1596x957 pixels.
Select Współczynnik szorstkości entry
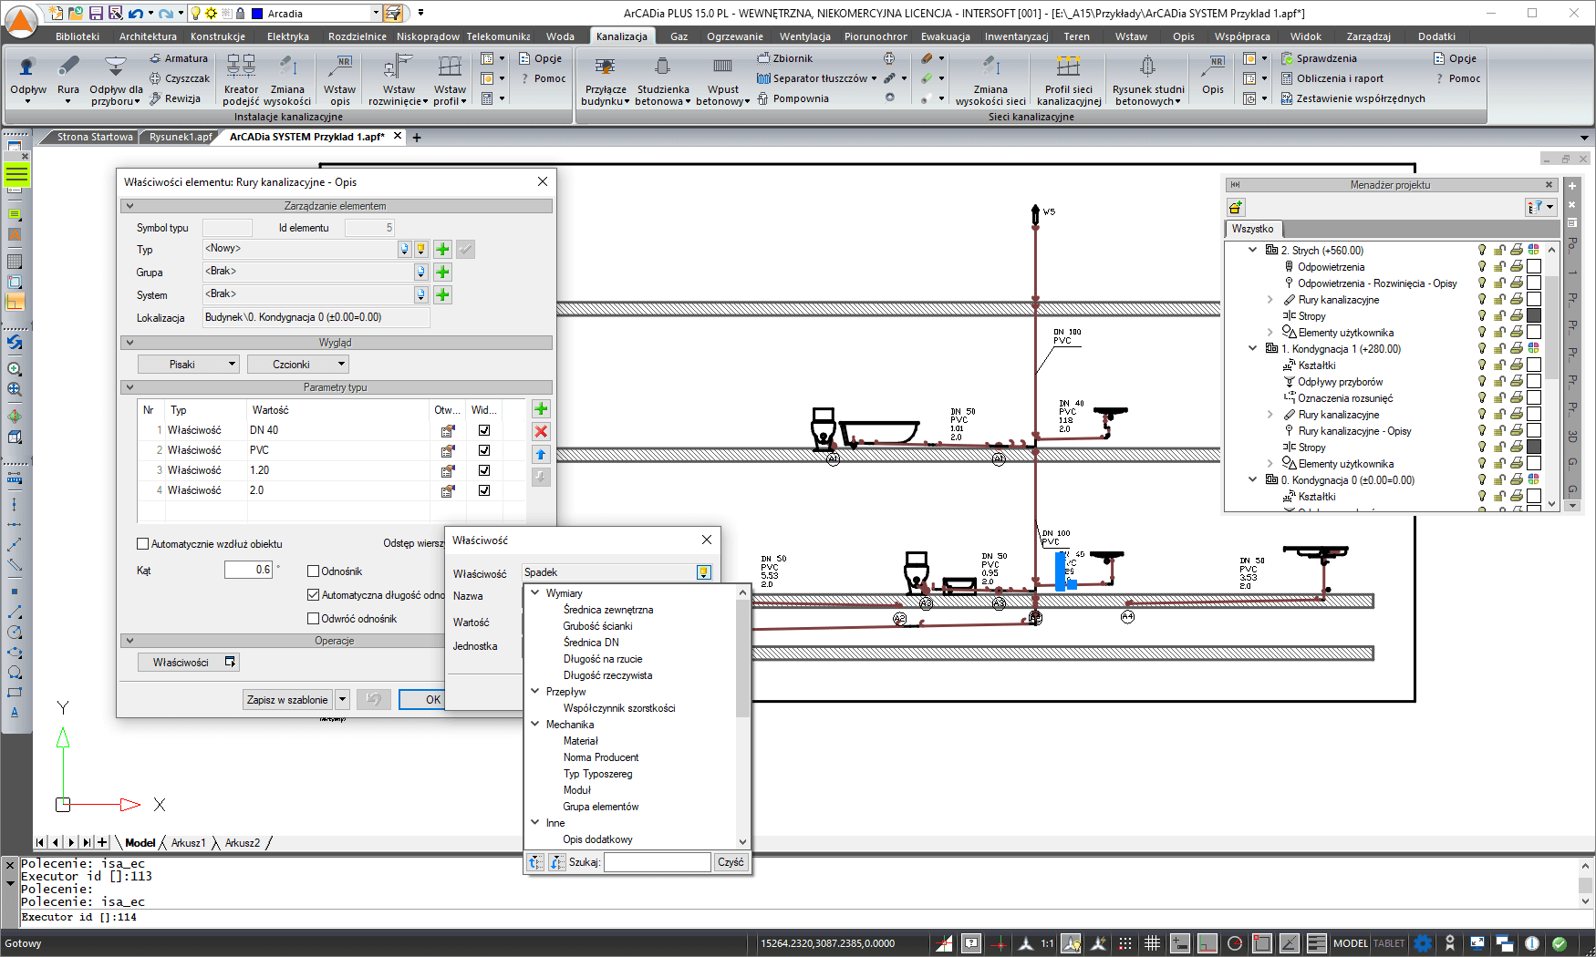pyautogui.click(x=619, y=708)
